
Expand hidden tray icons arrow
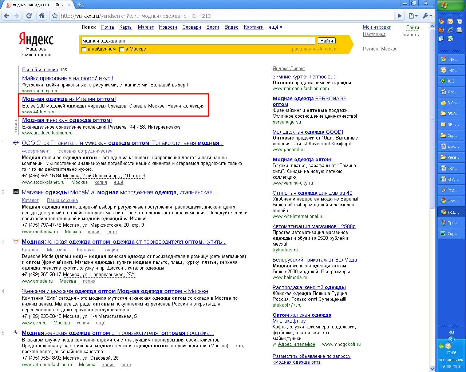[x=451, y=339]
